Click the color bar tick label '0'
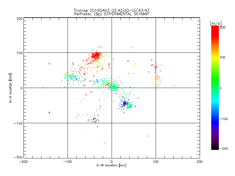The width and height of the screenshot is (235, 176). pos(220,88)
